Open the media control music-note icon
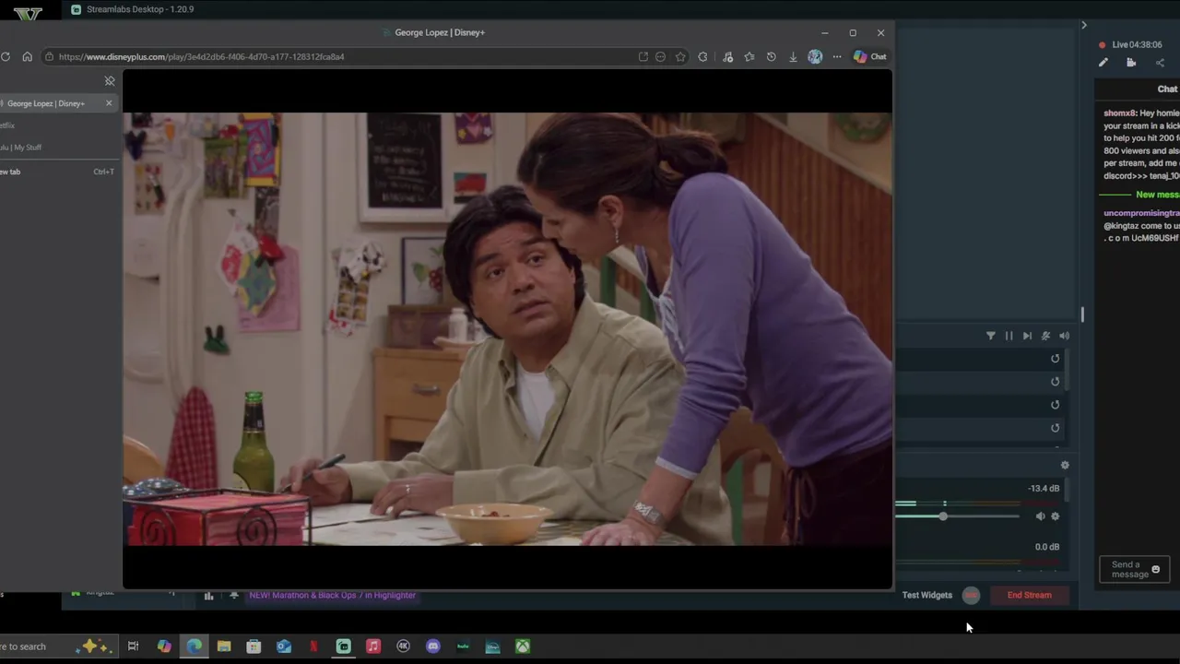 [x=727, y=56]
